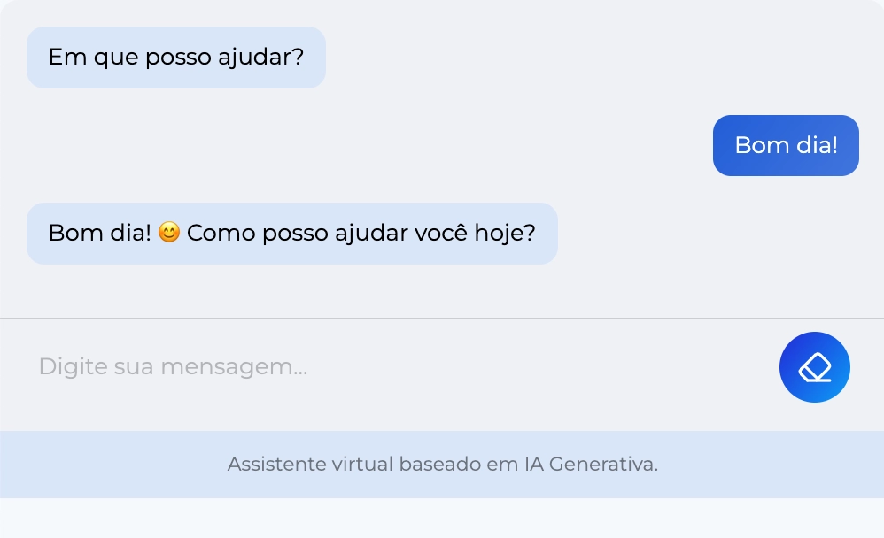Click the eraser icon to clear chat
Image resolution: width=884 pixels, height=538 pixels.
814,367
